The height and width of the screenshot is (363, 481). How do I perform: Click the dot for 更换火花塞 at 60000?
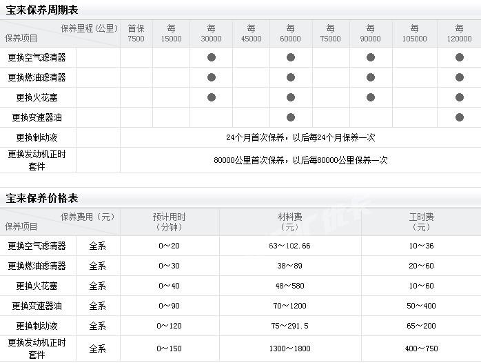(291, 97)
